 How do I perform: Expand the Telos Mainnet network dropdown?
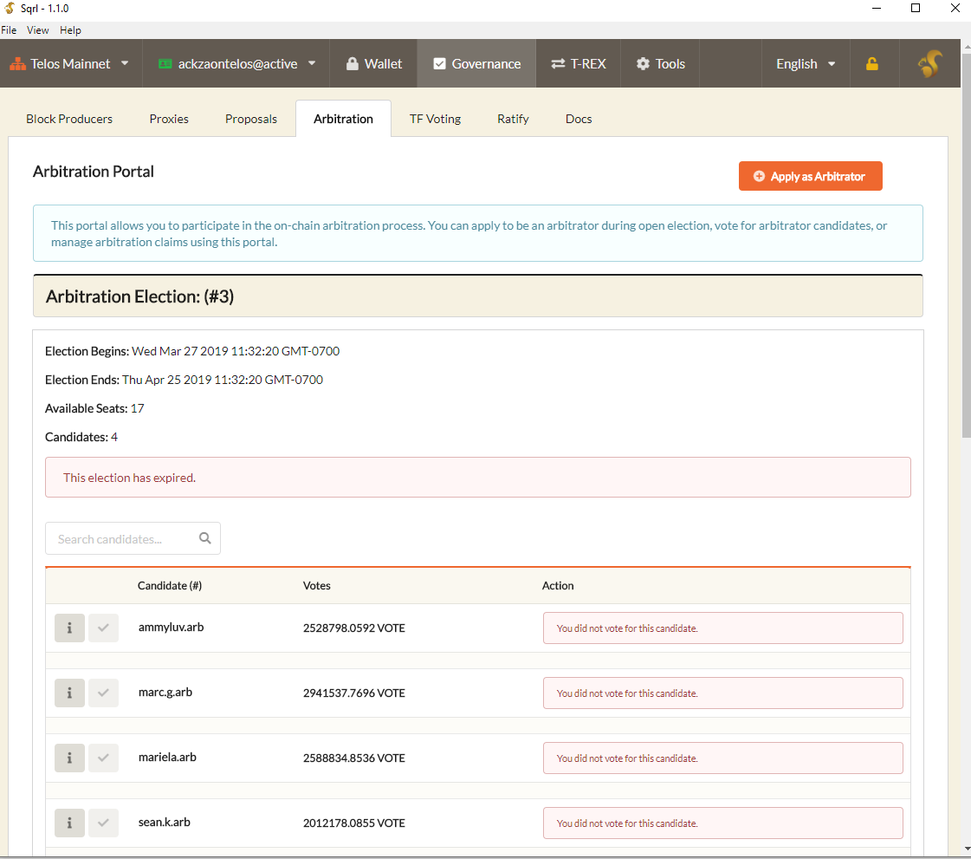pos(69,64)
